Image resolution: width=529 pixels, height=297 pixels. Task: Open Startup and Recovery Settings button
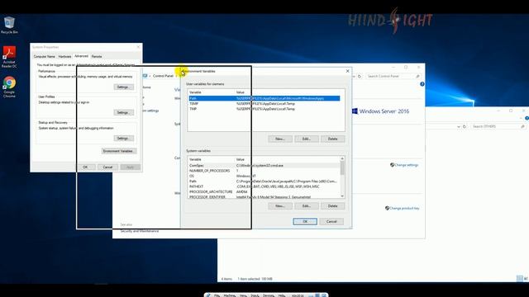click(x=123, y=139)
